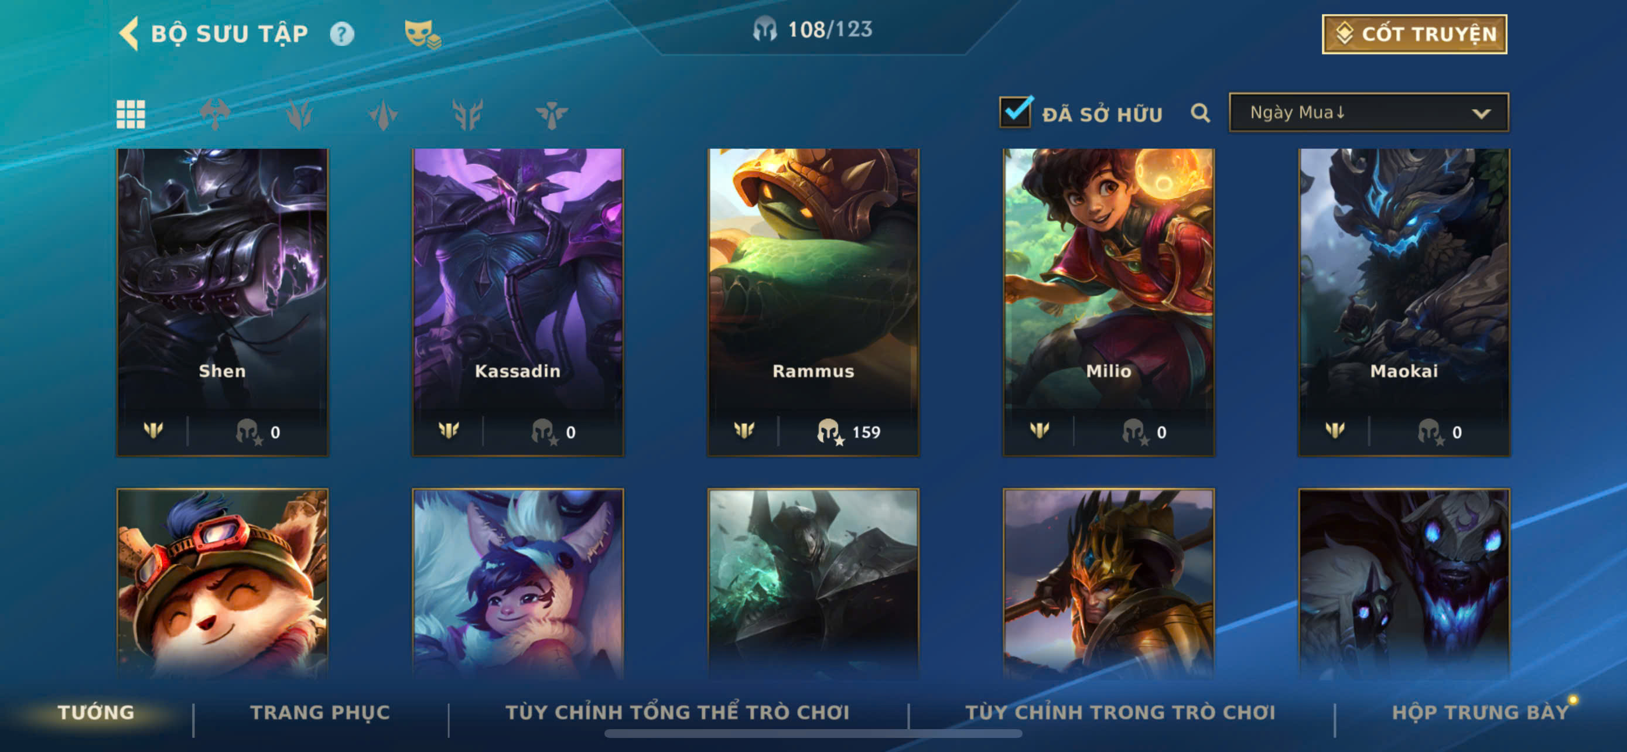This screenshot has height=752, width=1627.
Task: Click the horizontal scrollbar at the bottom
Action: click(x=813, y=734)
